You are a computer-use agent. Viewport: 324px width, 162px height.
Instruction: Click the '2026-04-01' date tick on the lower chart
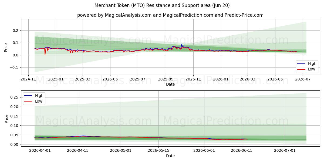(40, 151)
